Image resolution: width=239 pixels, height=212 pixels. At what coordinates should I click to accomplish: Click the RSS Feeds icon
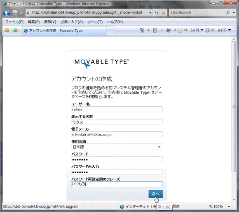pyautogui.click(x=155, y=31)
